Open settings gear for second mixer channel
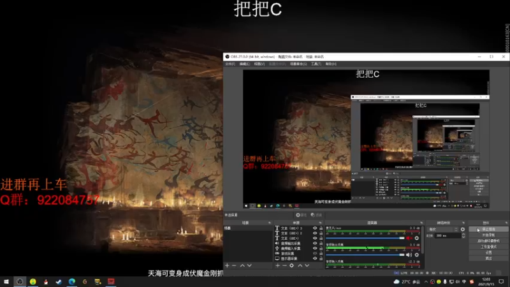The height and width of the screenshot is (287, 510). [417, 254]
